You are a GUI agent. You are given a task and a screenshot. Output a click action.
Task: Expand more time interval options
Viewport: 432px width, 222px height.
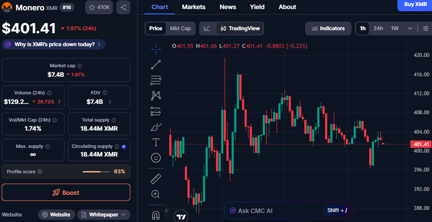410,28
